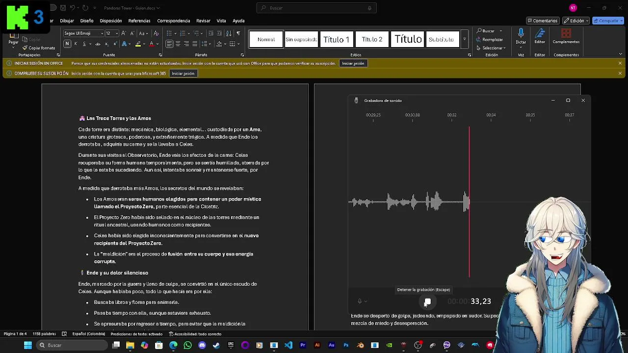Sort paragraphs alphabetically icon

click(229, 33)
